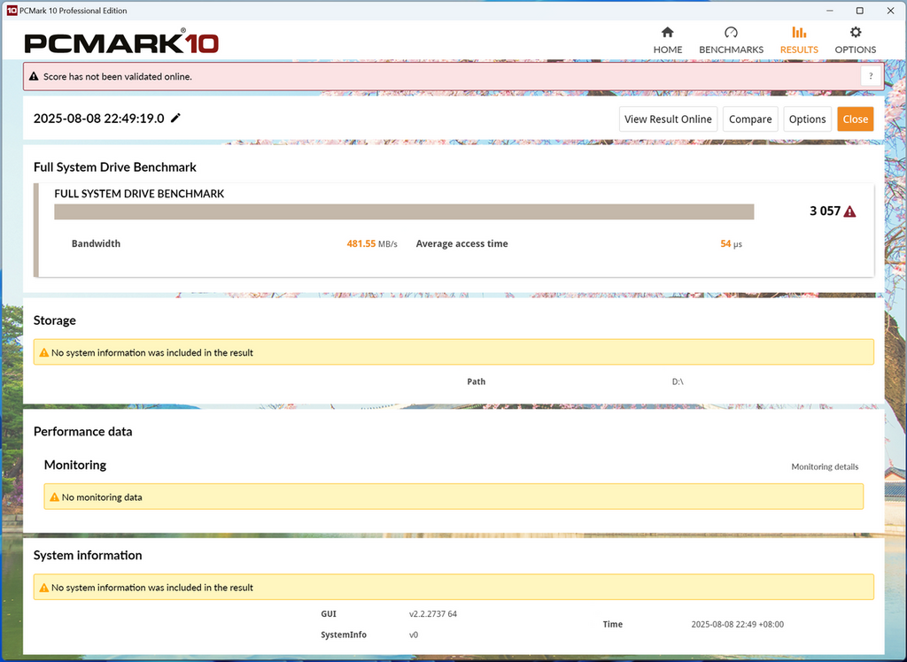Image resolution: width=907 pixels, height=662 pixels.
Task: Click the Results bar chart icon
Action: (799, 32)
